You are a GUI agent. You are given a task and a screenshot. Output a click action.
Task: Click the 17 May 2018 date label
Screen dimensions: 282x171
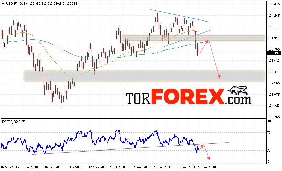pos(98,167)
